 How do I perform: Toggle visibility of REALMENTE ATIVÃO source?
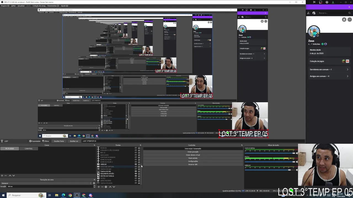pos(136,174)
